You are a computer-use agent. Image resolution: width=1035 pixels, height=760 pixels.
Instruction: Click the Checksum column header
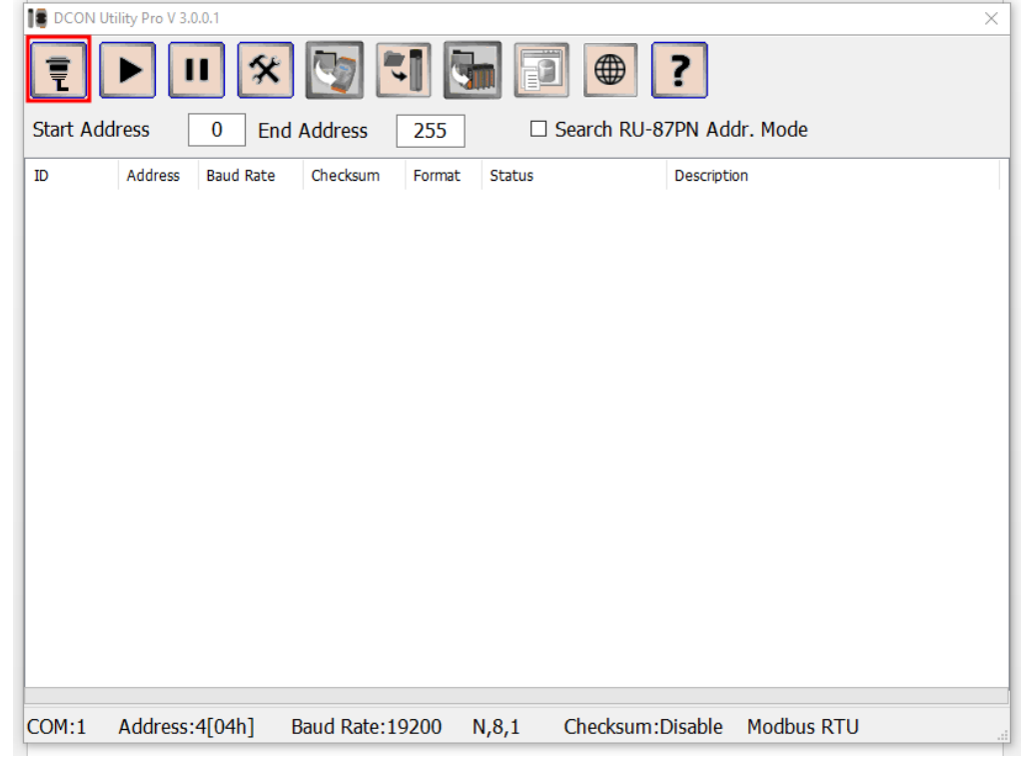point(354,176)
